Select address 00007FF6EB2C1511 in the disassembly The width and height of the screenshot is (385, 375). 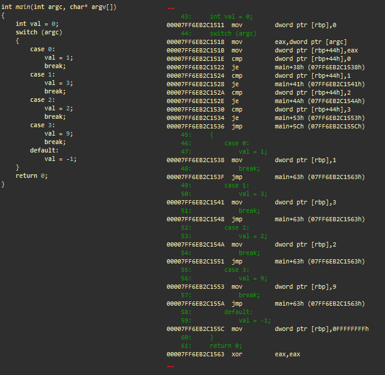click(x=196, y=25)
